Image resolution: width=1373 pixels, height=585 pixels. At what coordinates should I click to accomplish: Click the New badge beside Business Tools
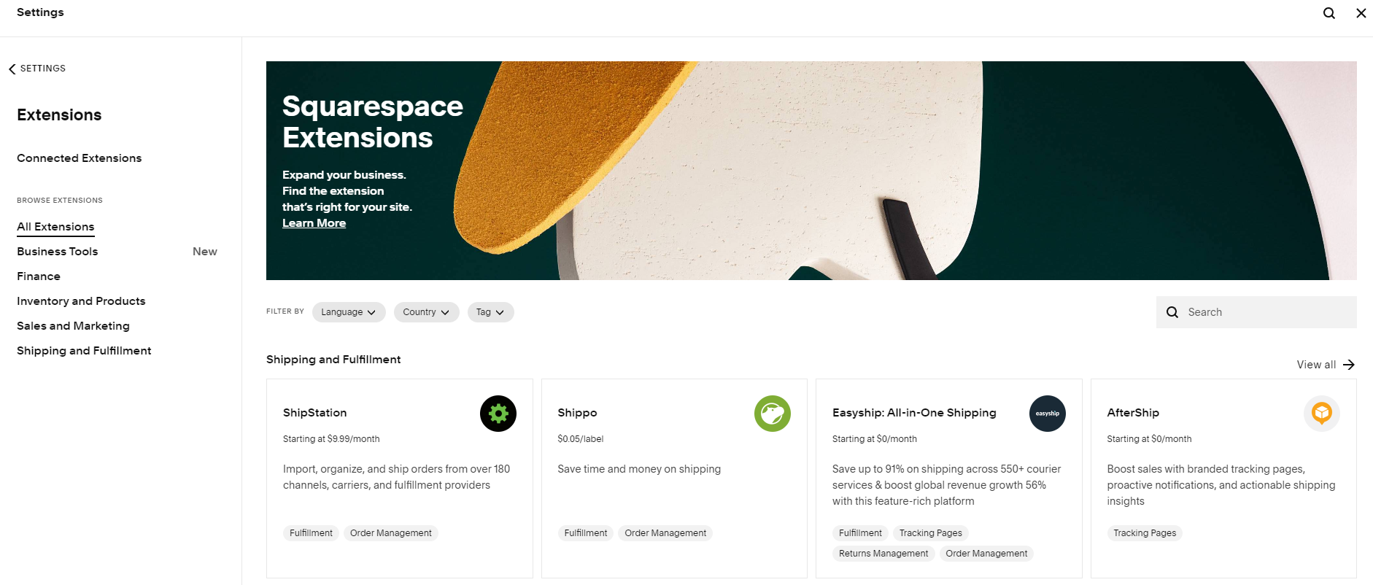205,252
